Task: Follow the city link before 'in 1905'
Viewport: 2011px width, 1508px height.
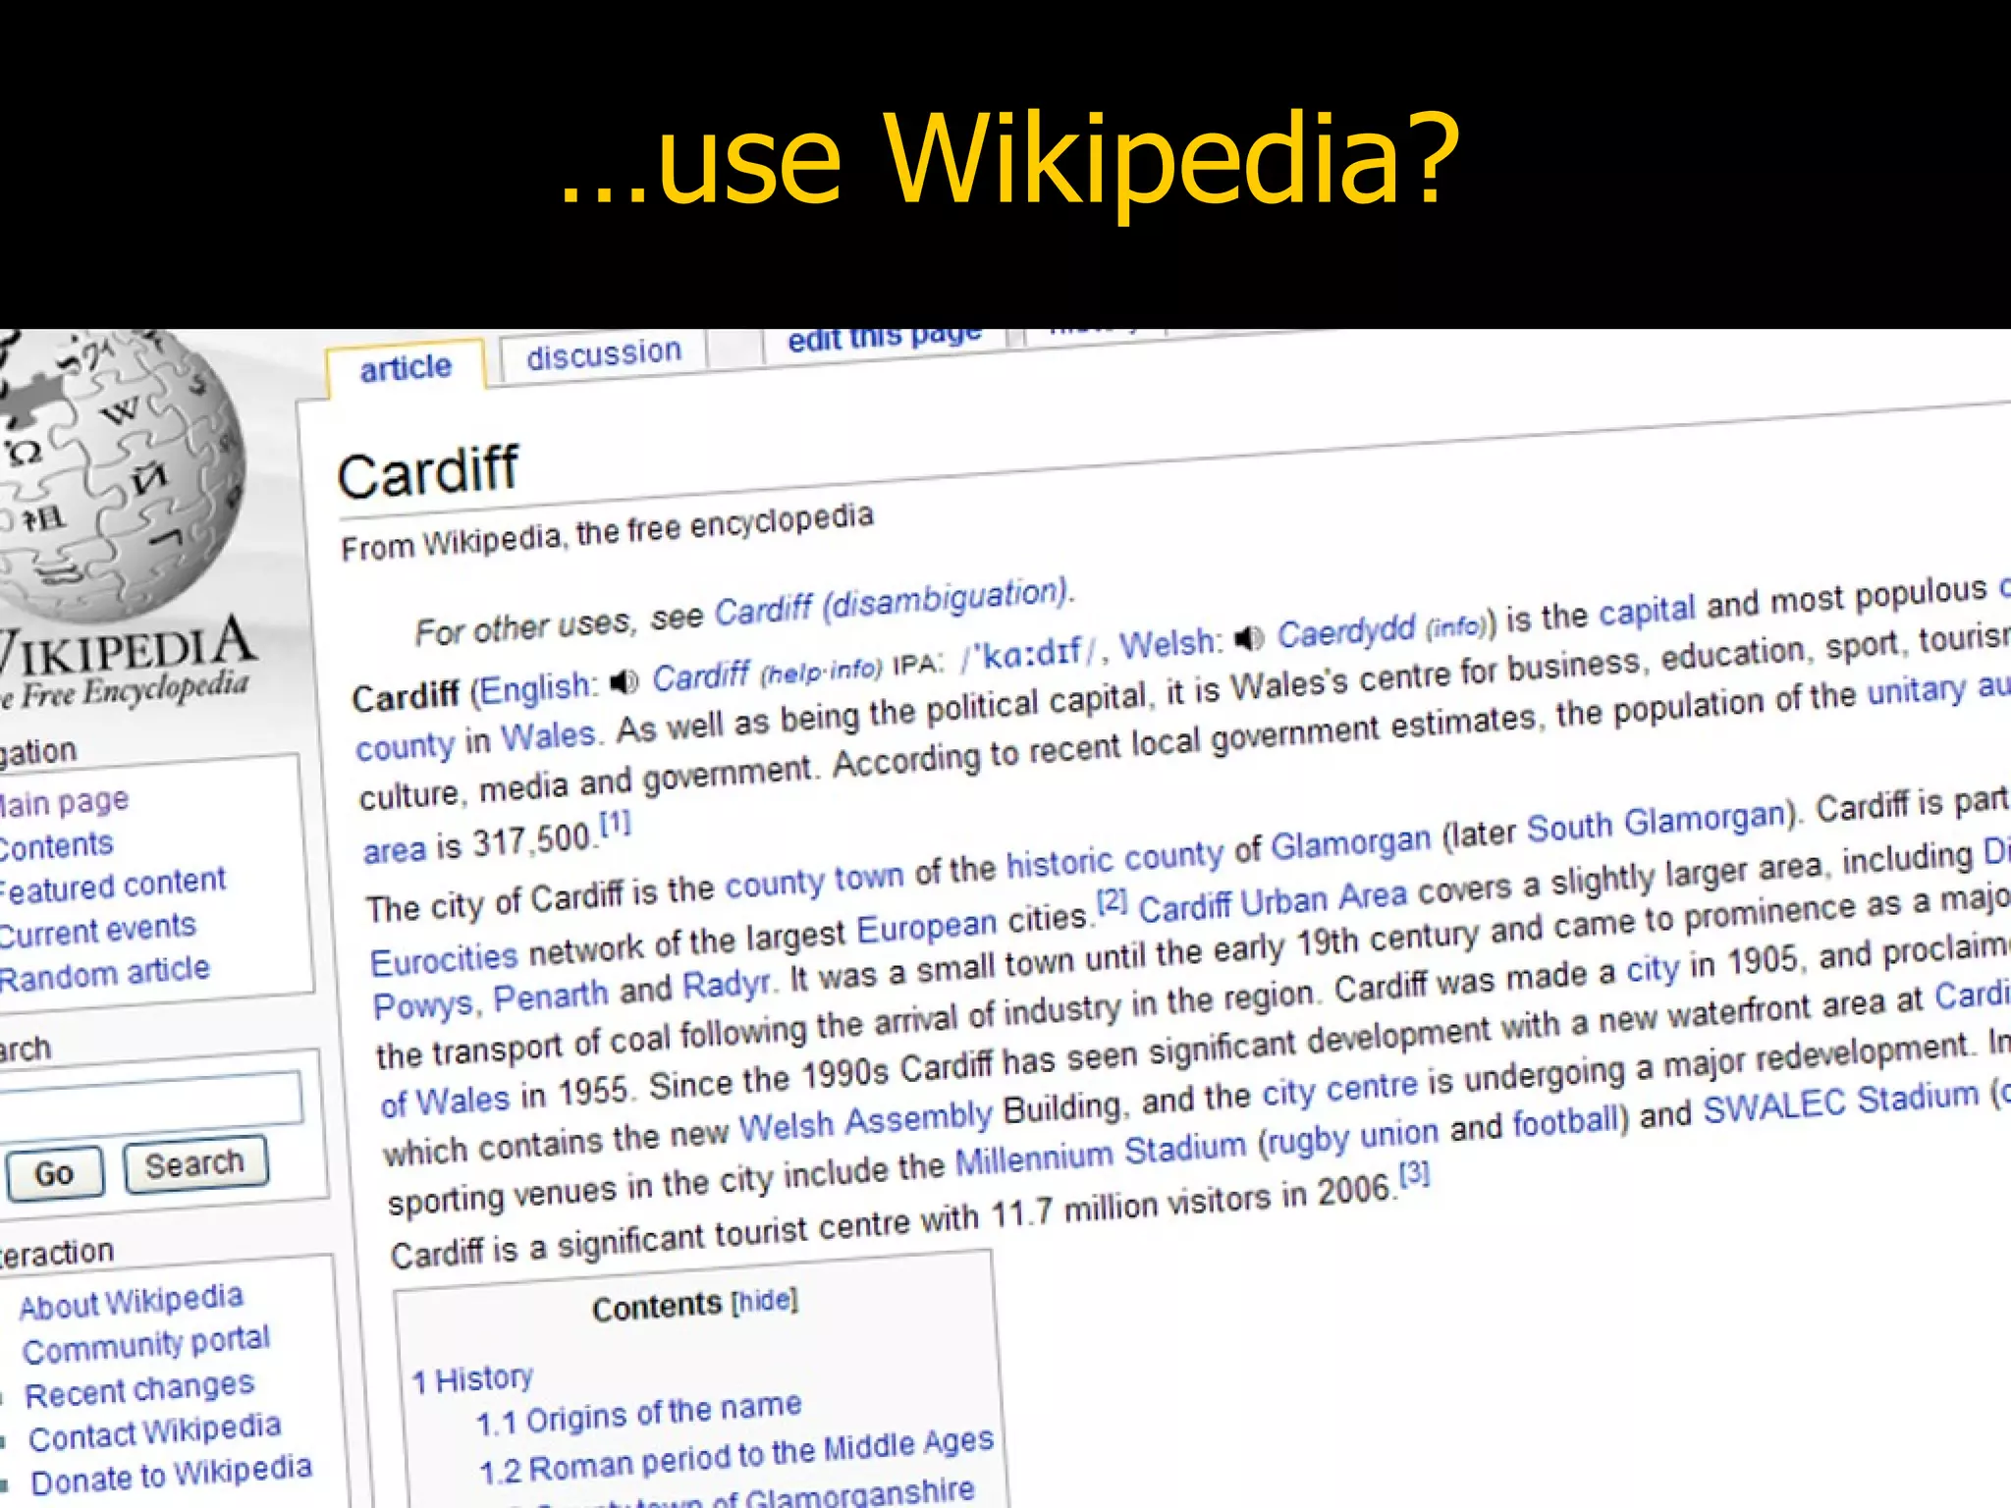Action: coord(1653,970)
